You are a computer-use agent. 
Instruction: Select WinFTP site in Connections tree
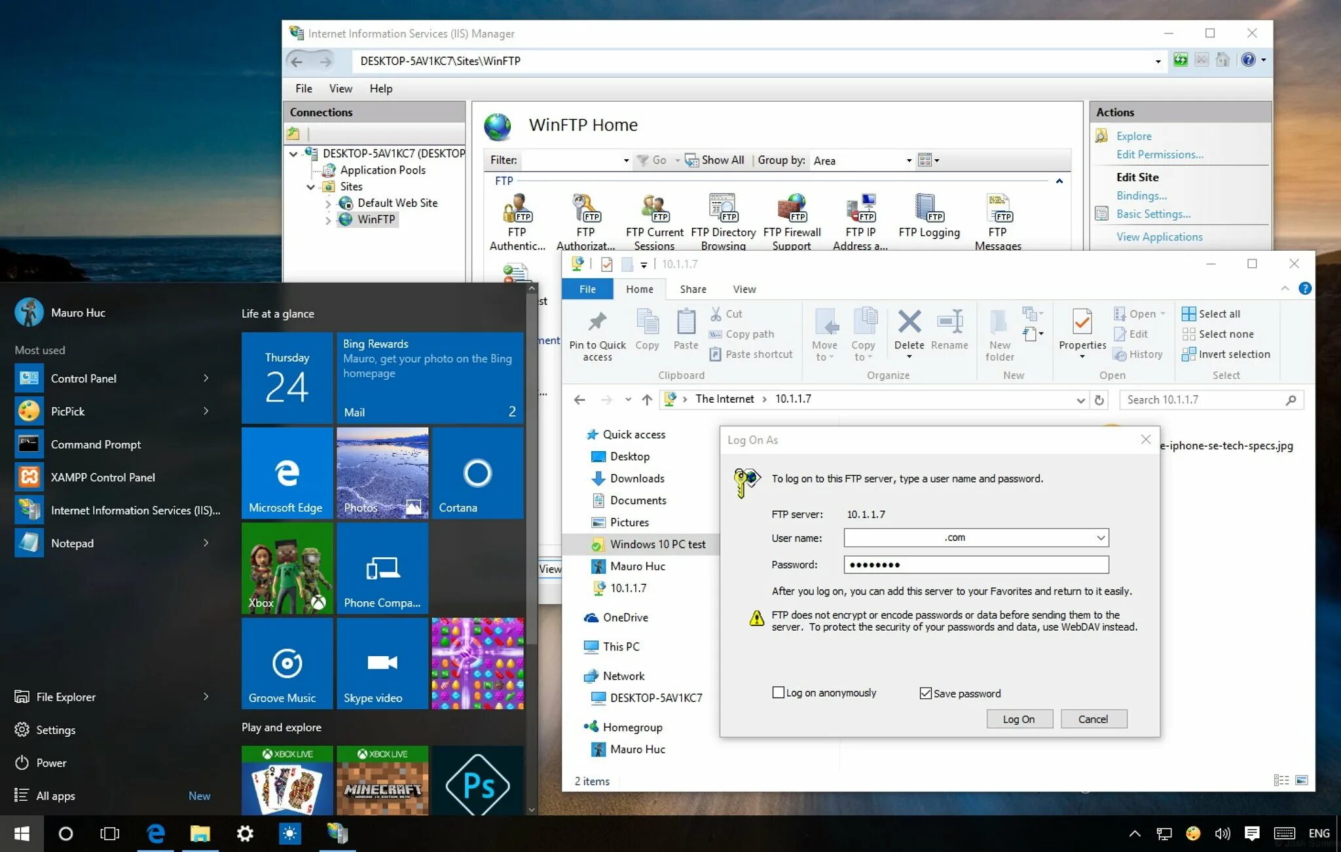point(376,219)
